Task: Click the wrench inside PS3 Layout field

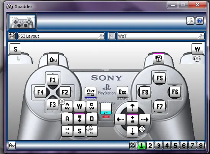Action: 101,36
